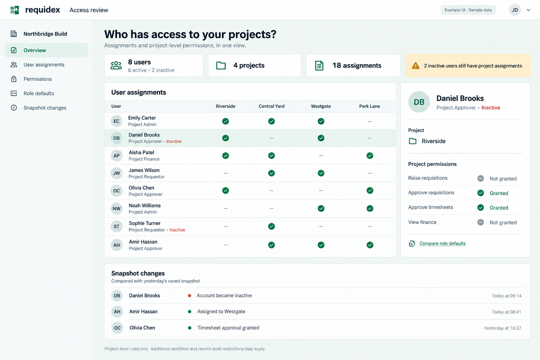
Task: Open Compare role defaults link
Action: click(442, 243)
